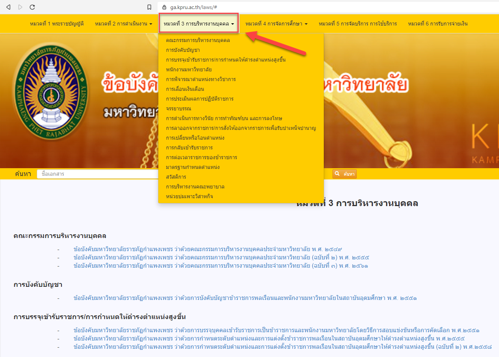Image resolution: width=499 pixels, height=357 pixels.
Task: Open committee regulation (ฉบับที่ ๒) พ.ศ. ๒๕๕๕ link
Action: [x=221, y=258]
